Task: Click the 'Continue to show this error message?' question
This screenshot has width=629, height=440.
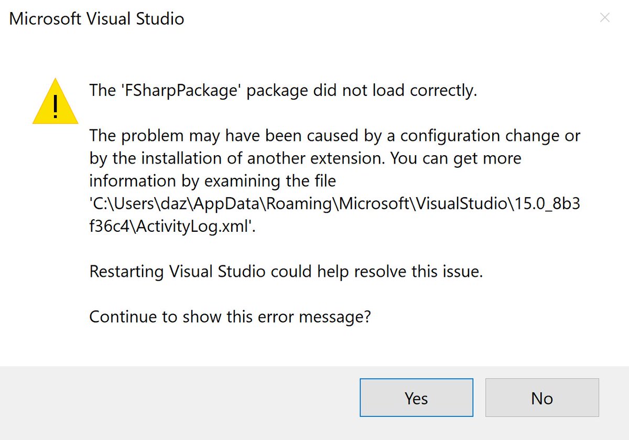Action: [230, 317]
